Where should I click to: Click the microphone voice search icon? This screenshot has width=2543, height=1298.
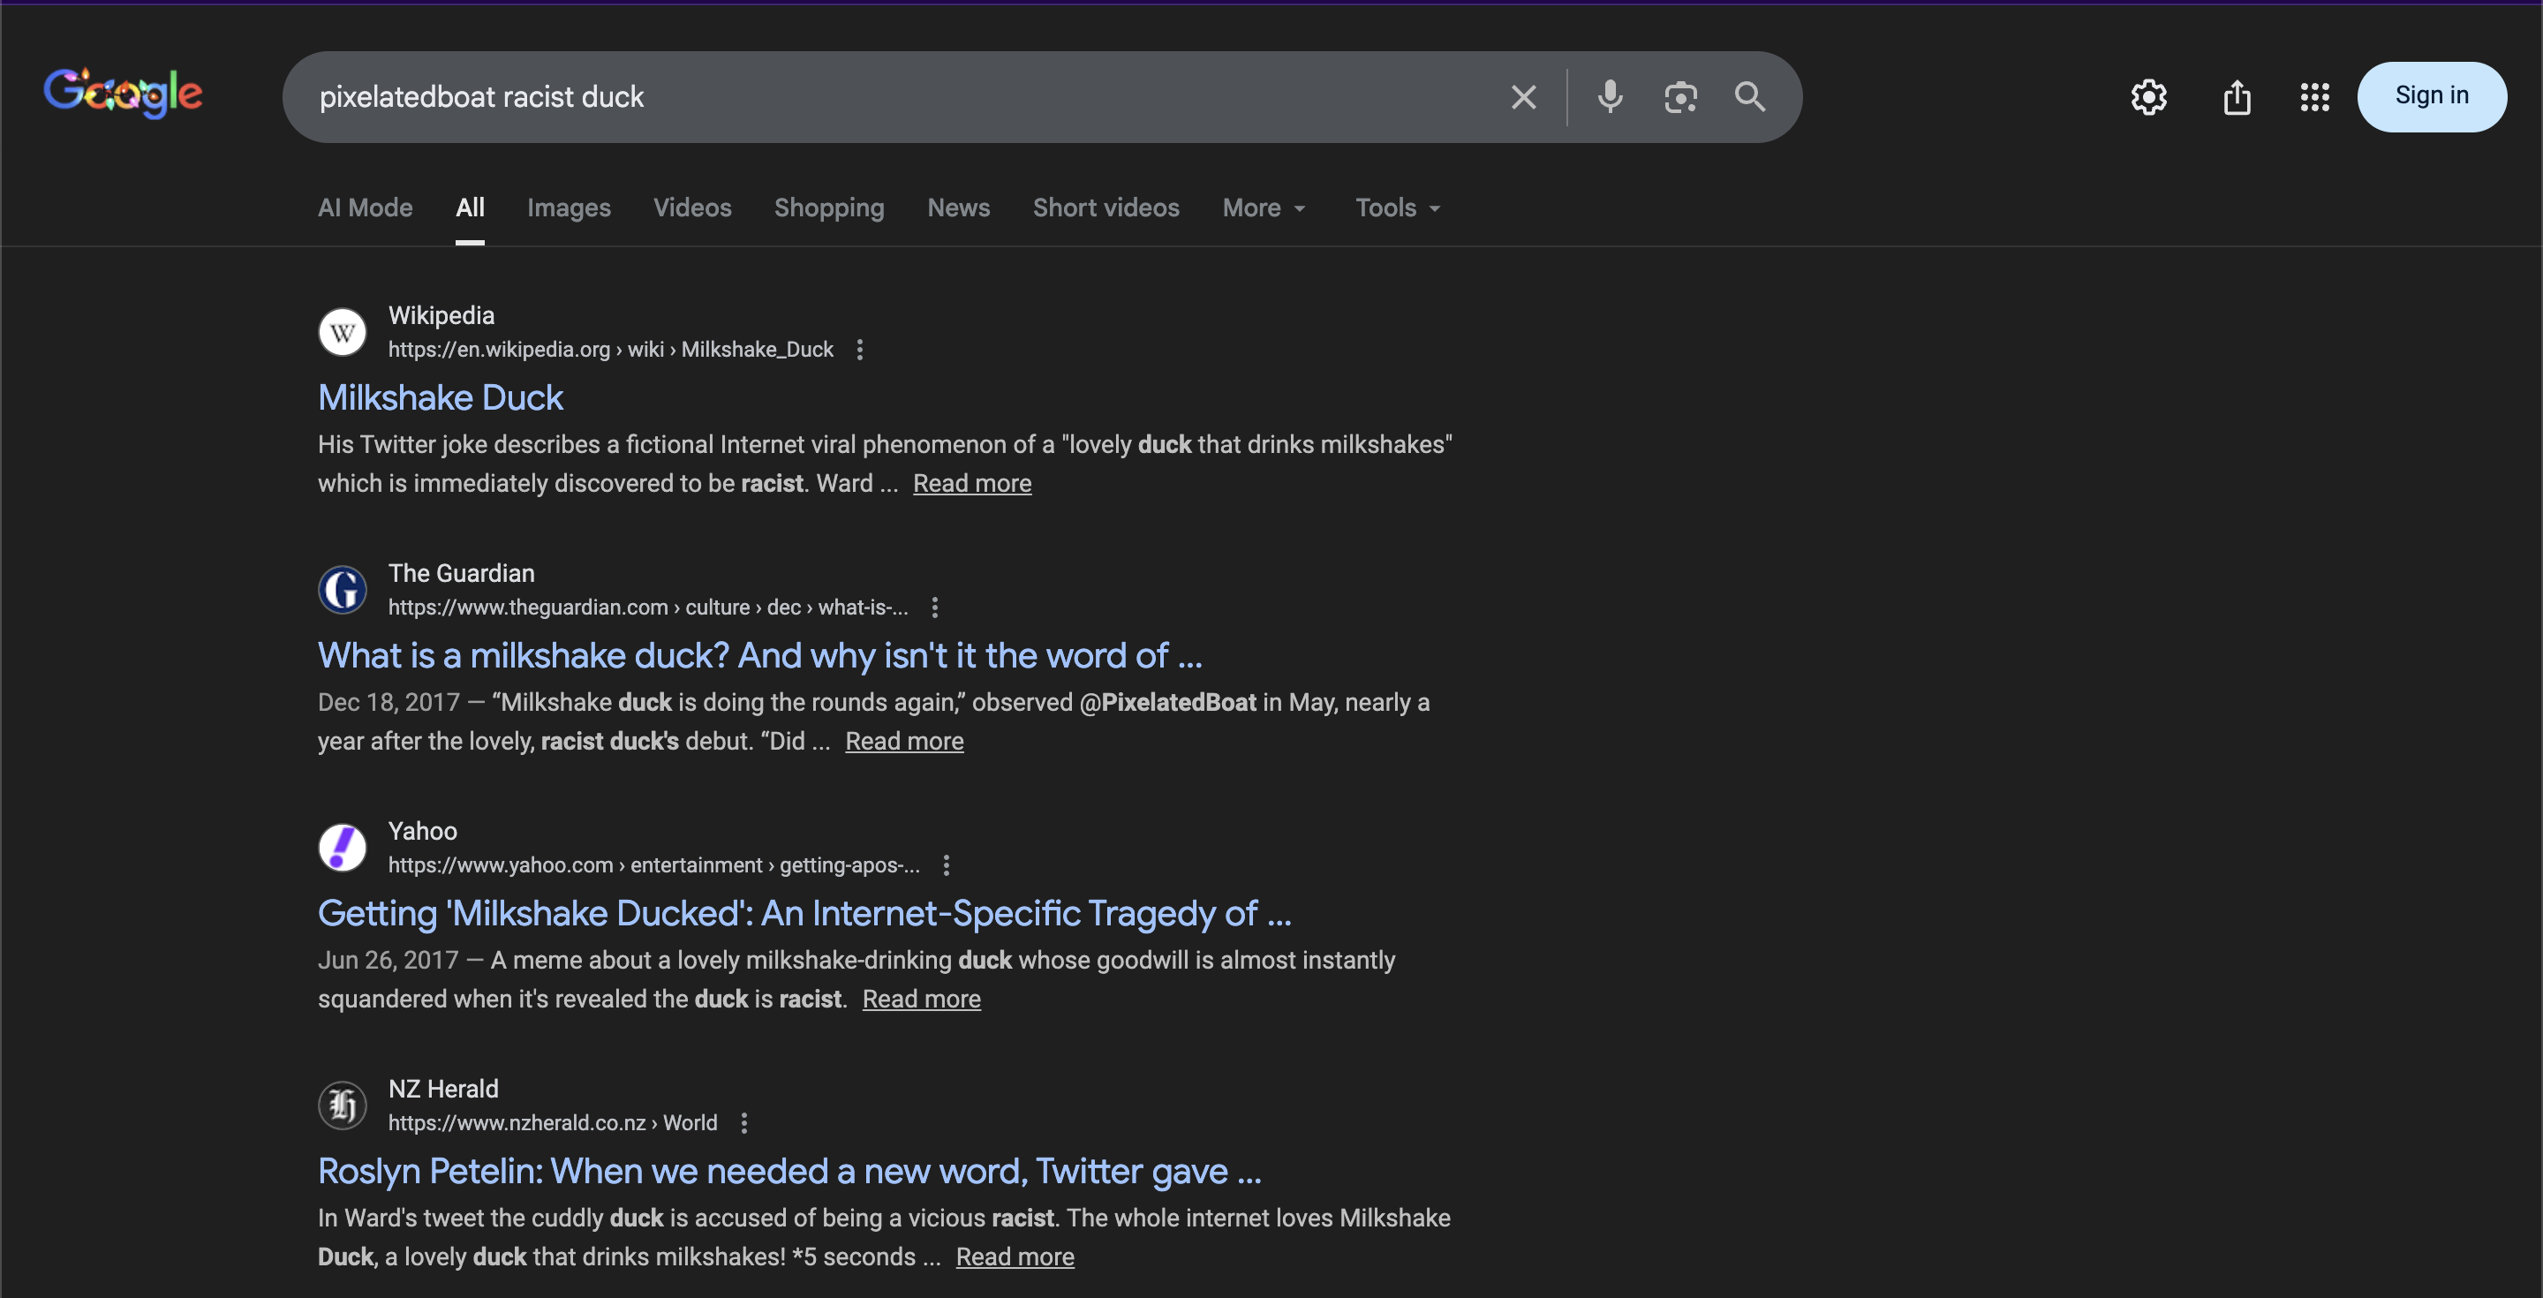point(1609,97)
